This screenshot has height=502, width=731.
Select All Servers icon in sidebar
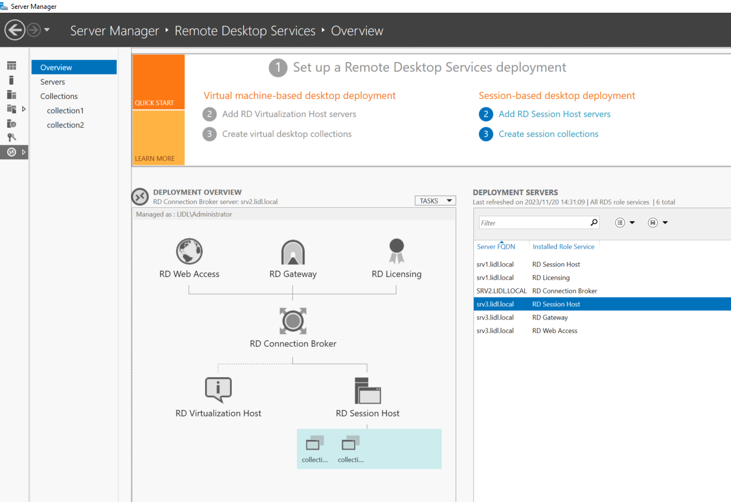(12, 95)
